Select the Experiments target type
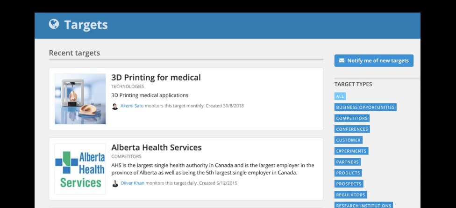This screenshot has width=456, height=208. pos(351,151)
